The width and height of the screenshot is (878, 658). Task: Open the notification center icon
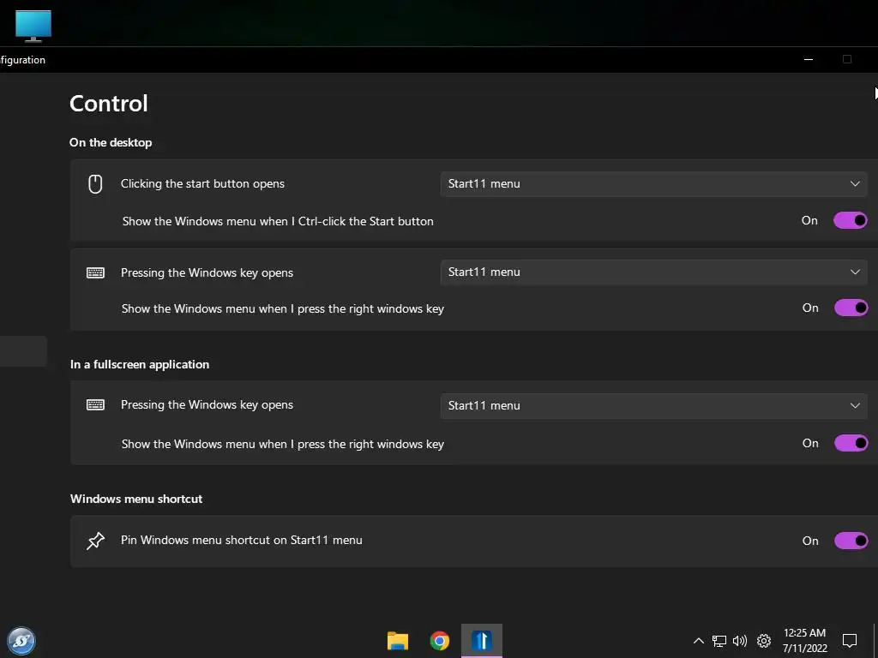850,641
